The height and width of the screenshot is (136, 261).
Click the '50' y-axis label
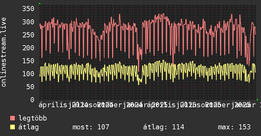coord(30,87)
